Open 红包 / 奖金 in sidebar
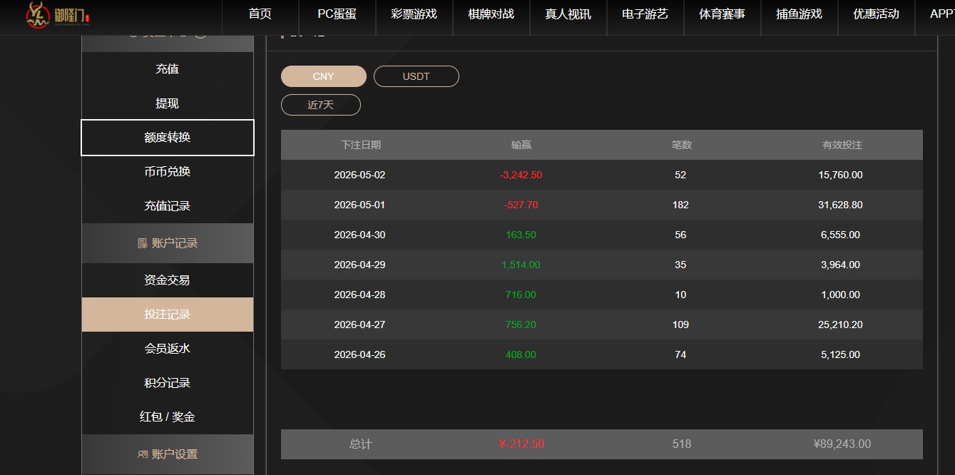955x475 pixels. click(x=168, y=417)
